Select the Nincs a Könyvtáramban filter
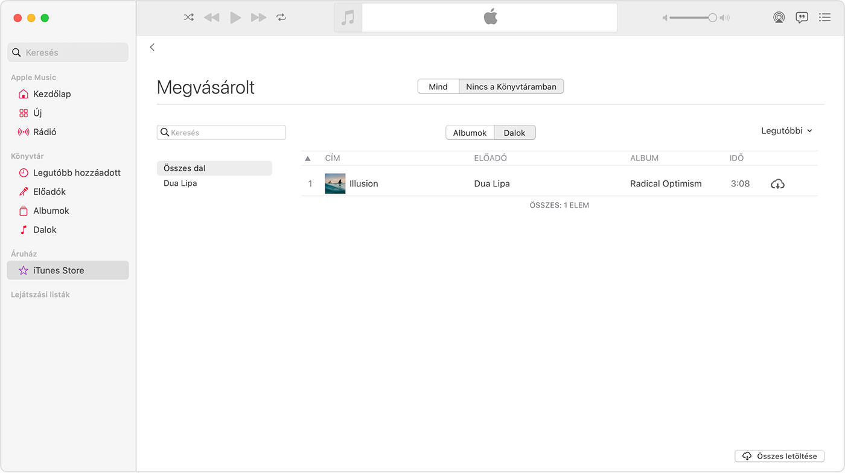The height and width of the screenshot is (473, 845). 511,87
